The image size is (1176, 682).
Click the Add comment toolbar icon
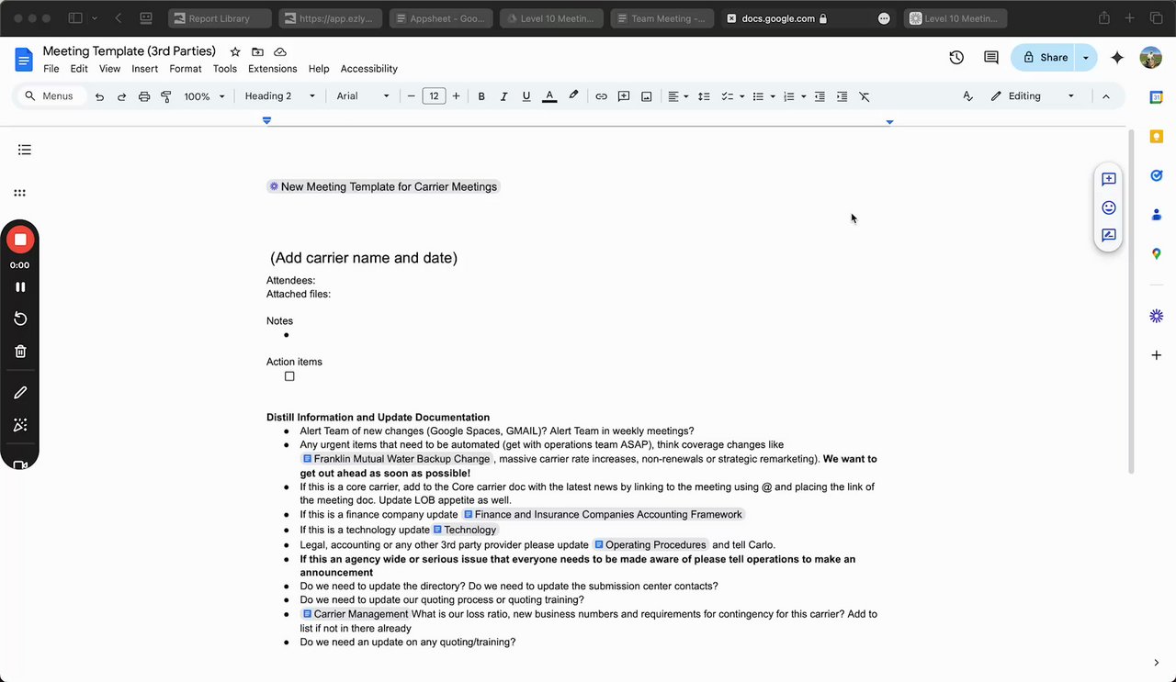tap(624, 96)
